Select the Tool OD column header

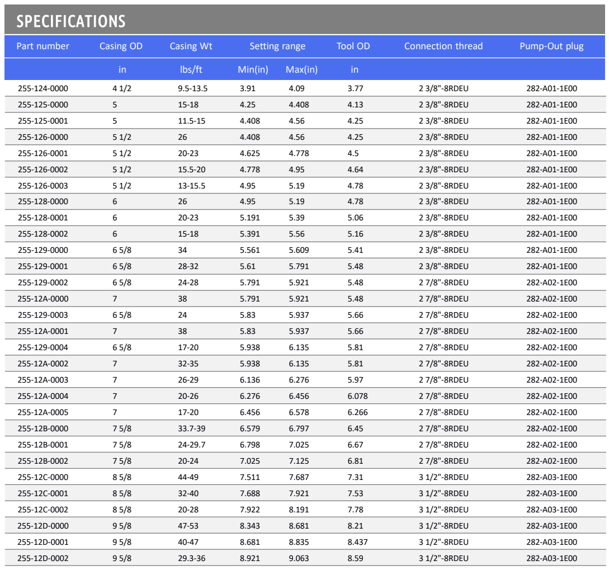click(353, 46)
